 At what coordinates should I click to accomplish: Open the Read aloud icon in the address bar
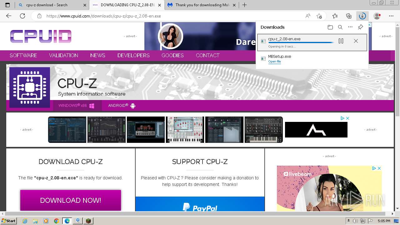coord(308,16)
